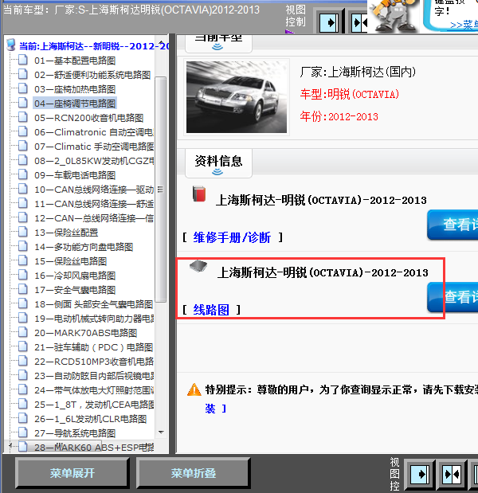Click the tree panel vertical scrollbar thumb
This screenshot has height=493, width=478.
(161, 190)
